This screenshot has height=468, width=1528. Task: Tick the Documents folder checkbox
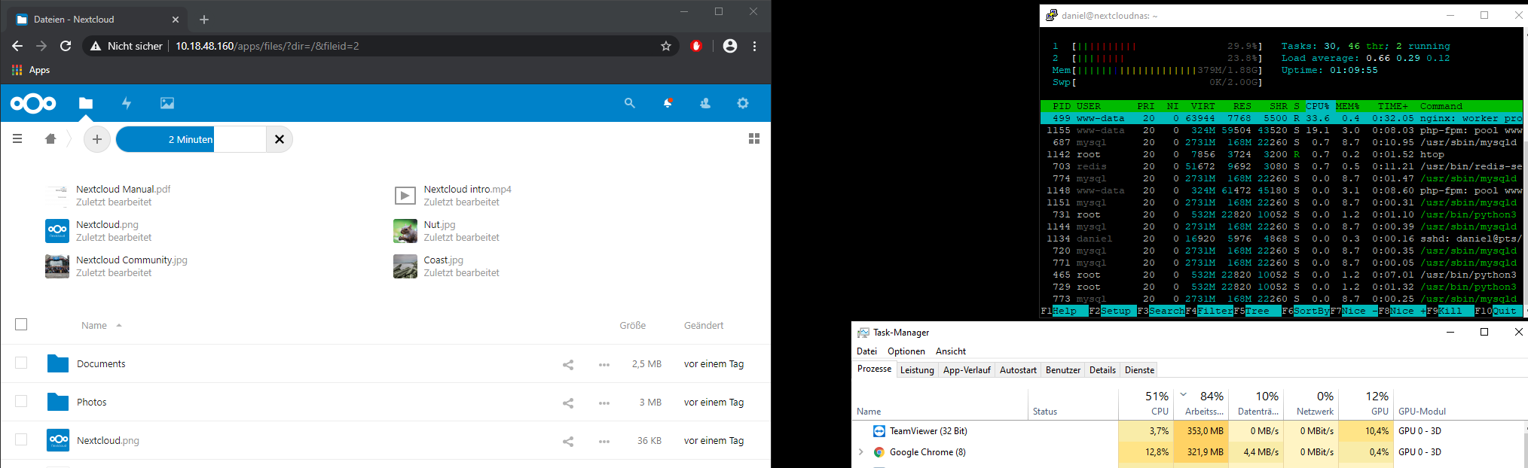(21, 363)
